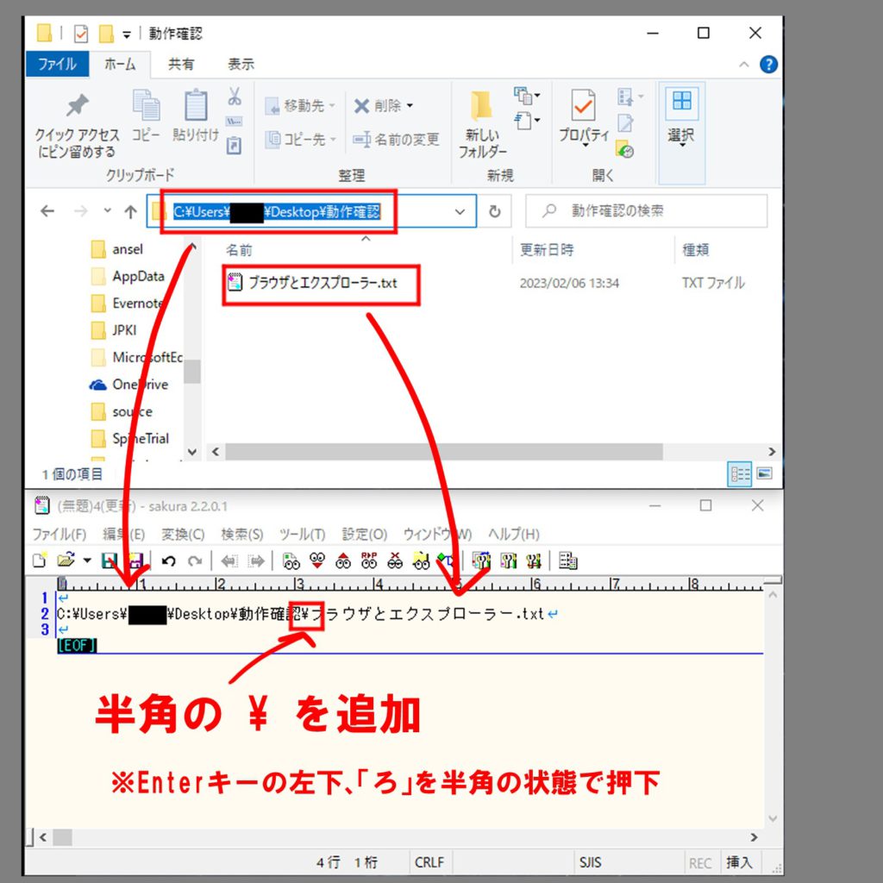Open the ファイル tab in Explorer
The height and width of the screenshot is (883, 883).
pyautogui.click(x=57, y=64)
